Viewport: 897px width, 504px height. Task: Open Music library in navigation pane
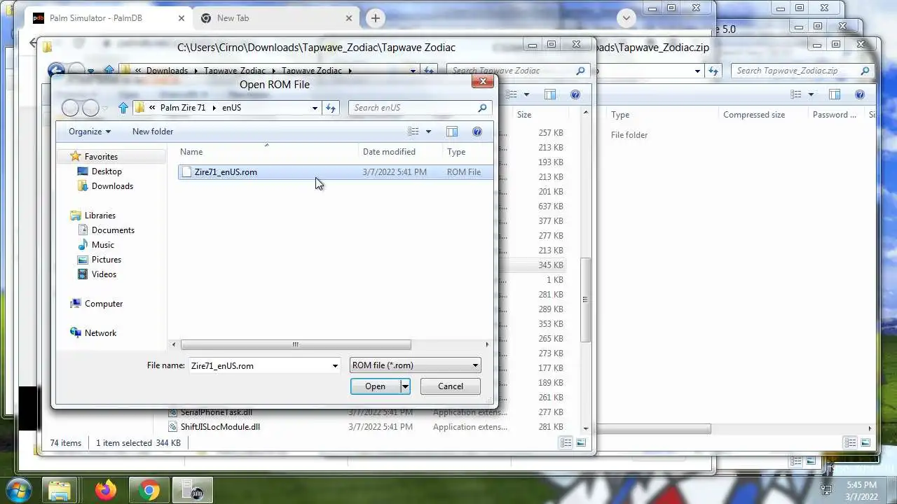pos(102,244)
